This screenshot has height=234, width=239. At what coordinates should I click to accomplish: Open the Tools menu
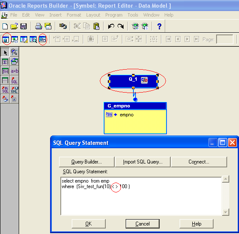133,15
